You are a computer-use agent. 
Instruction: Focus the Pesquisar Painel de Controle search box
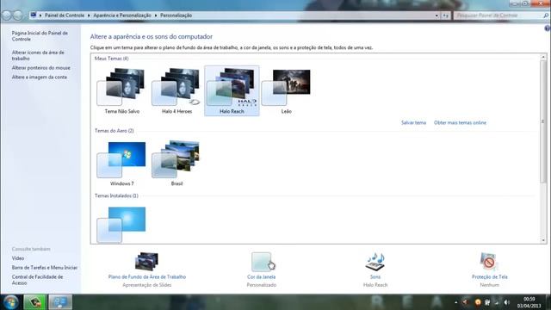pos(498,15)
